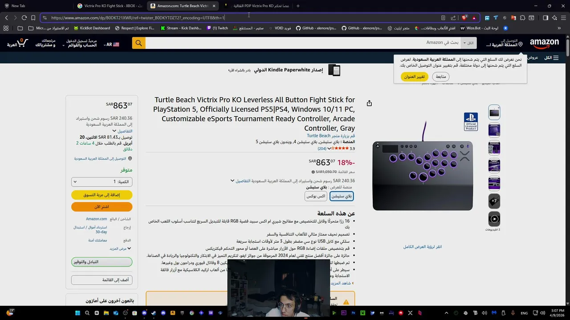Click the orange Buy Now button
Viewport: 570px width, 320px height.
pyautogui.click(x=102, y=207)
